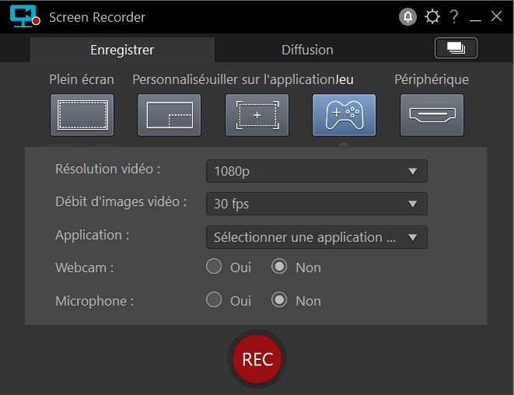Open the notifications bell
The width and height of the screenshot is (514, 395).
(407, 16)
